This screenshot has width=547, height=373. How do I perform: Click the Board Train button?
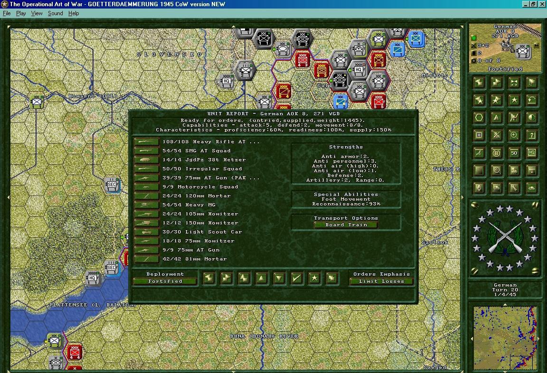pyautogui.click(x=346, y=225)
